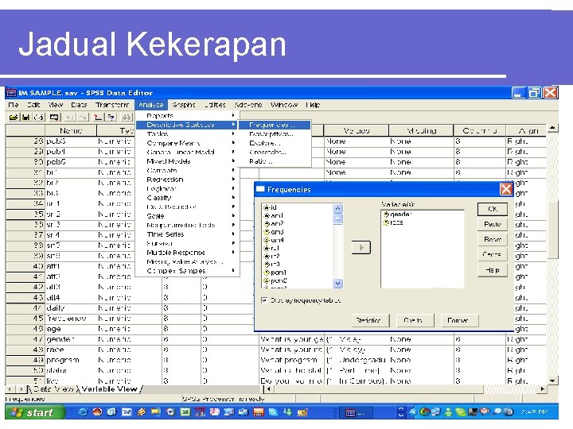Choose Crosstabs from the submenu

point(274,152)
